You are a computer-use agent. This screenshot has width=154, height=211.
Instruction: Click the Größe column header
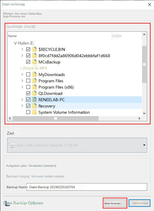tap(117, 36)
